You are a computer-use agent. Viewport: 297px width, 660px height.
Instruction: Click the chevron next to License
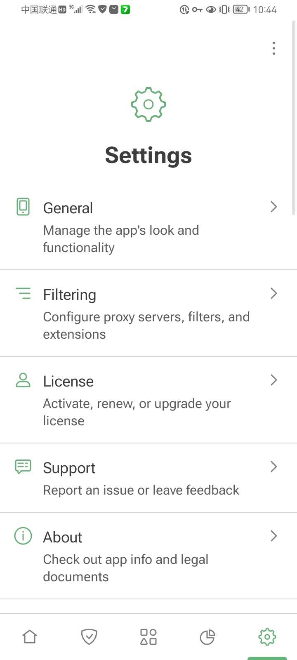(273, 380)
